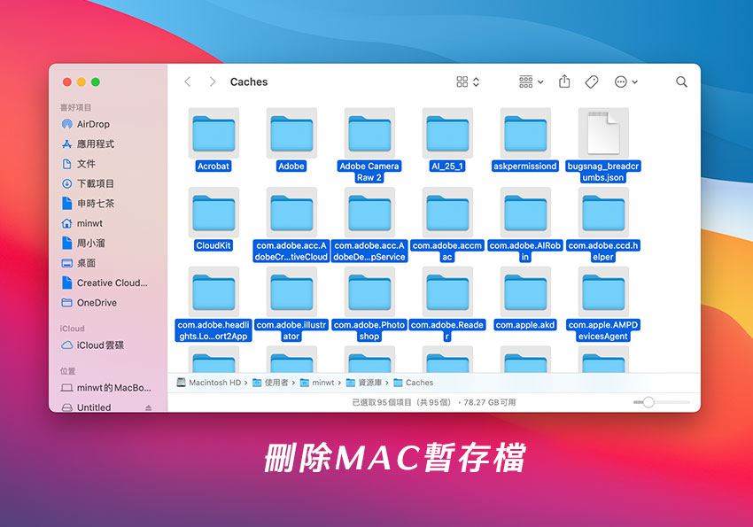The width and height of the screenshot is (753, 527).
Task: Click the tag icon in the toolbar
Action: (x=592, y=82)
